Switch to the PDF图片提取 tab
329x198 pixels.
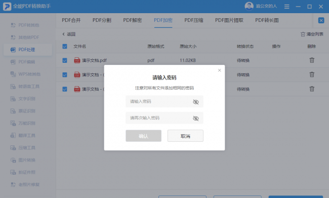[x=229, y=20]
